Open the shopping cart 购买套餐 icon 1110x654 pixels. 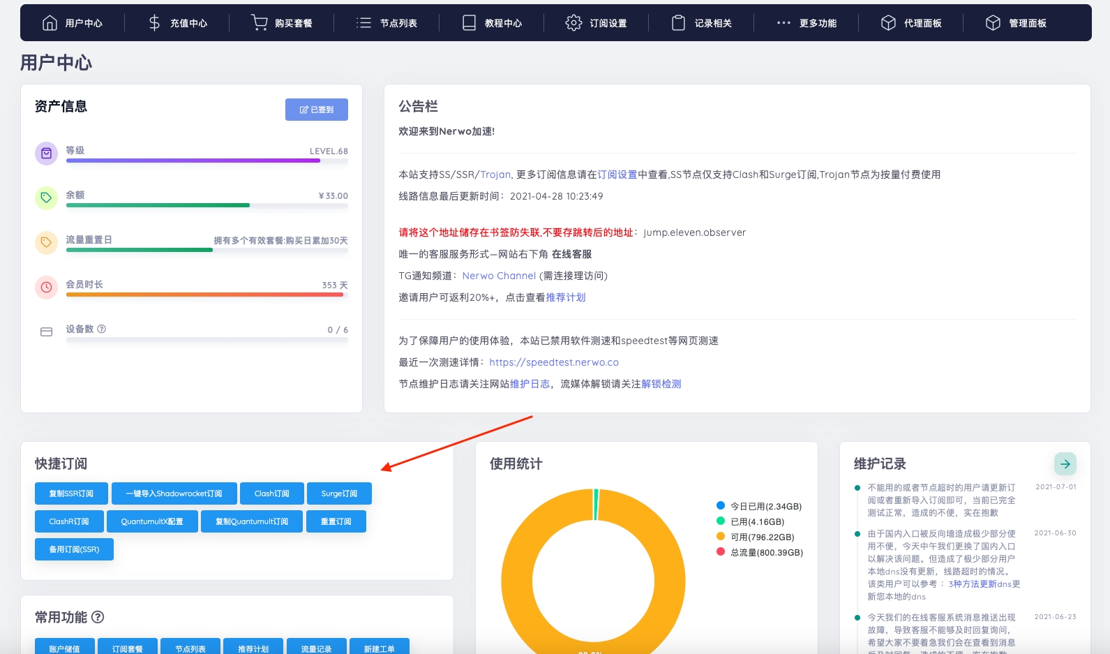259,23
